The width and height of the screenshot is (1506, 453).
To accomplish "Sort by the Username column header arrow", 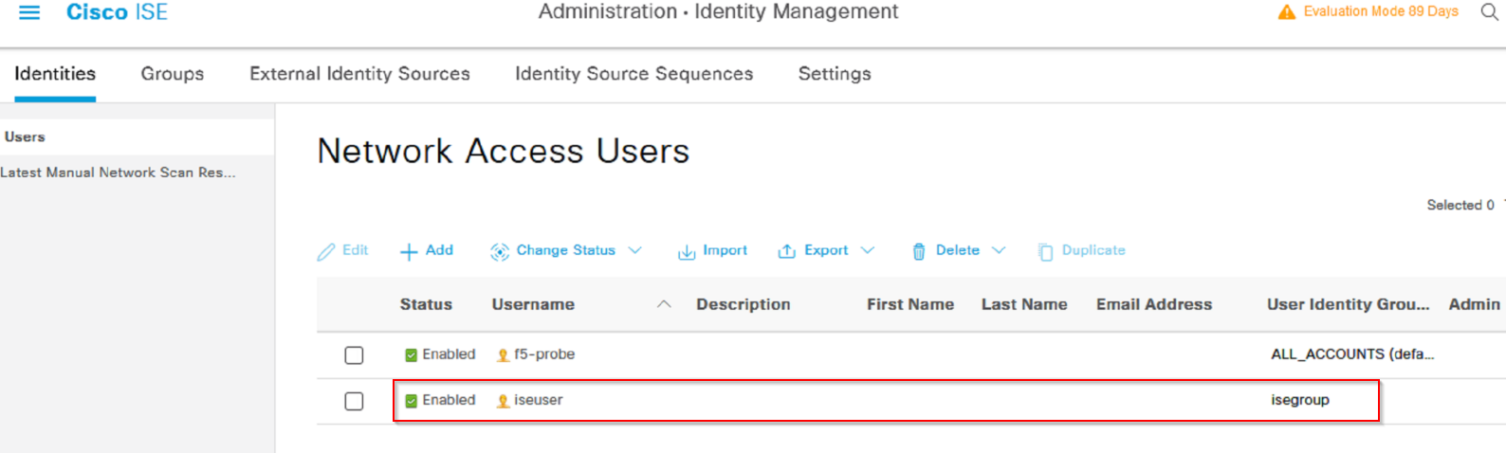I will click(x=664, y=304).
